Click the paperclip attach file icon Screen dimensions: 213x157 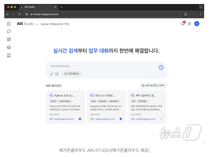(51, 74)
